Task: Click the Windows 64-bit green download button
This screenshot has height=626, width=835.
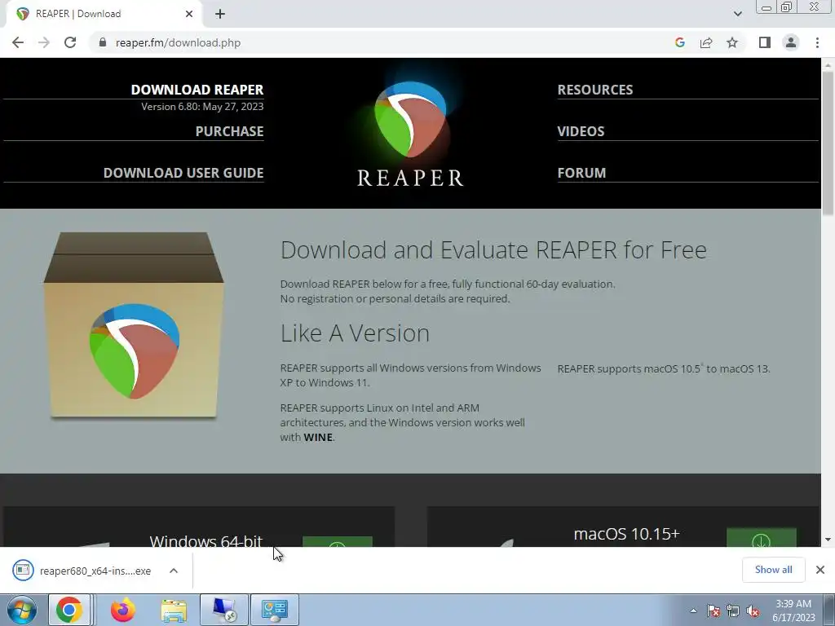Action: [337, 541]
